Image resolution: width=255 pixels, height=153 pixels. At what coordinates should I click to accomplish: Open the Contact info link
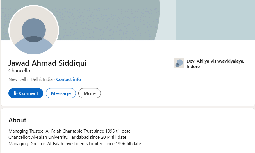(x=69, y=79)
